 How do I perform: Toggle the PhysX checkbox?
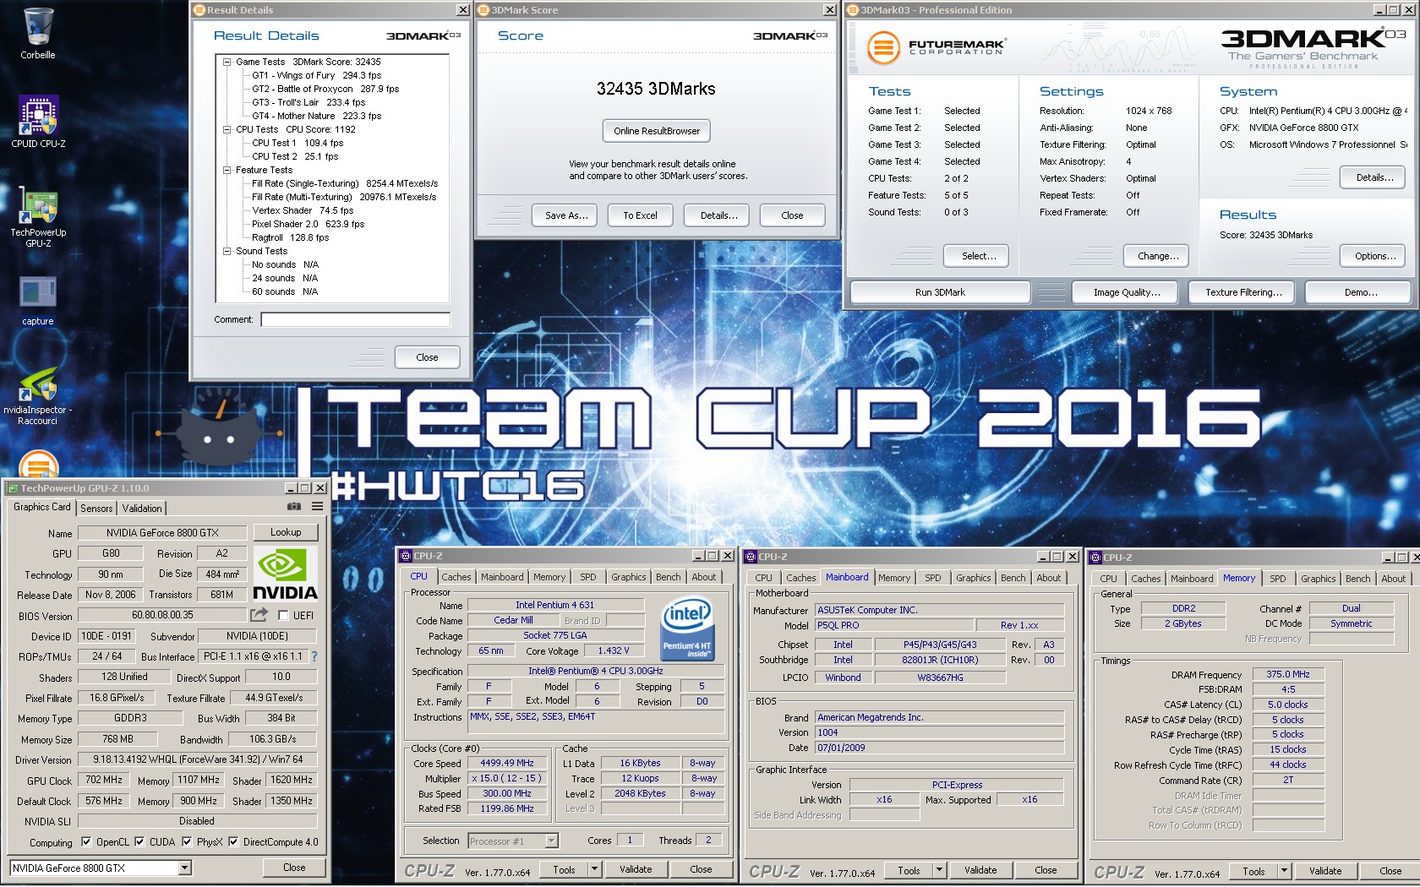point(187,842)
